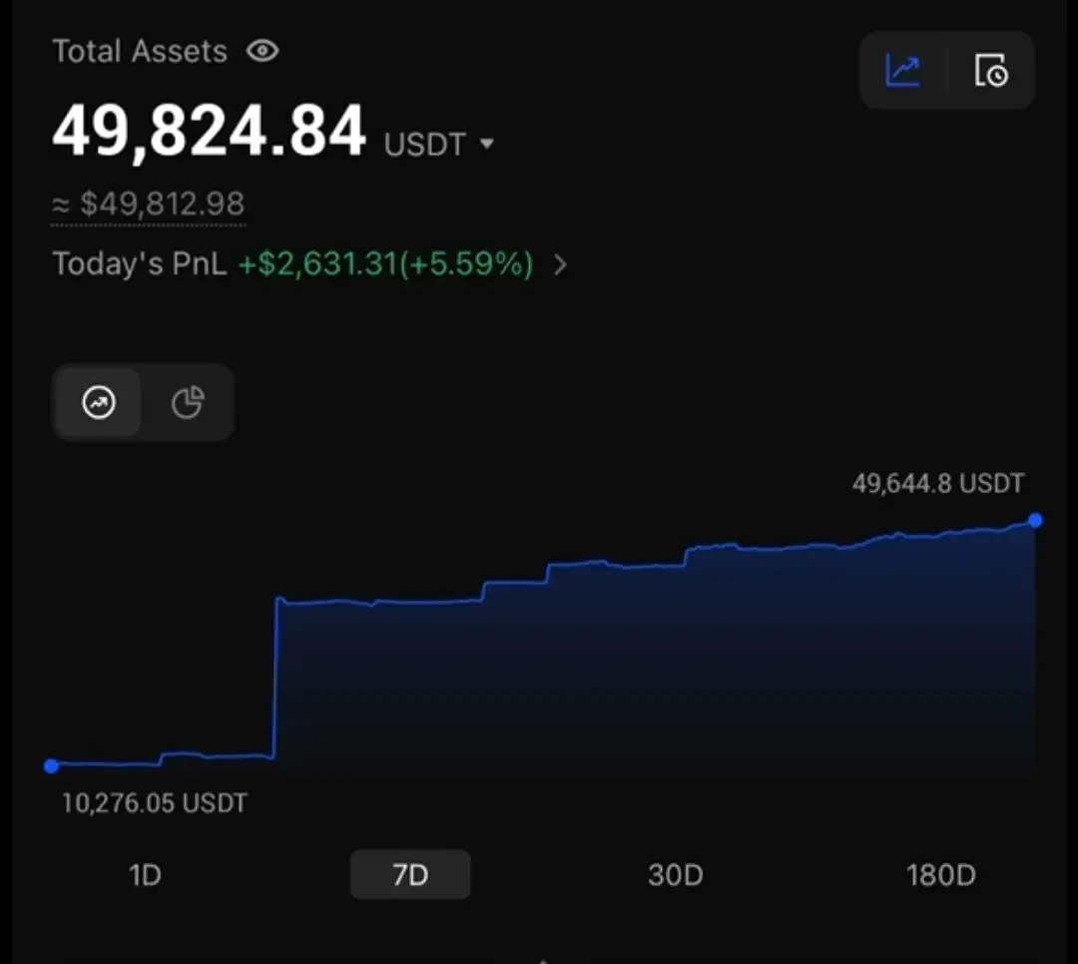
Task: Select the line trend chart view
Action: tap(99, 402)
